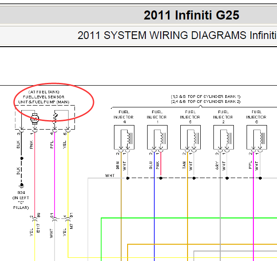This screenshot has width=277, height=261.
Task: Click the "PPL" wire label at pin 4
Action: click(x=52, y=145)
